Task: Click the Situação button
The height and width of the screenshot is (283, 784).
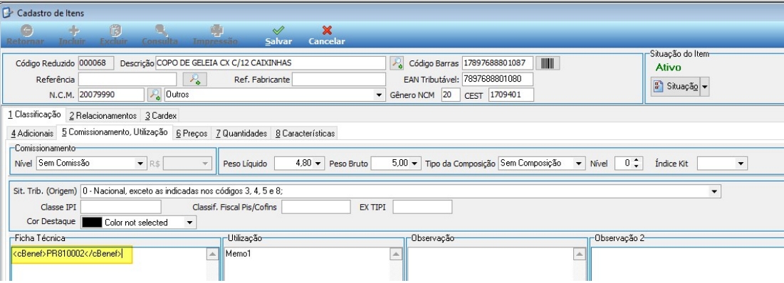Action: pyautogui.click(x=676, y=86)
